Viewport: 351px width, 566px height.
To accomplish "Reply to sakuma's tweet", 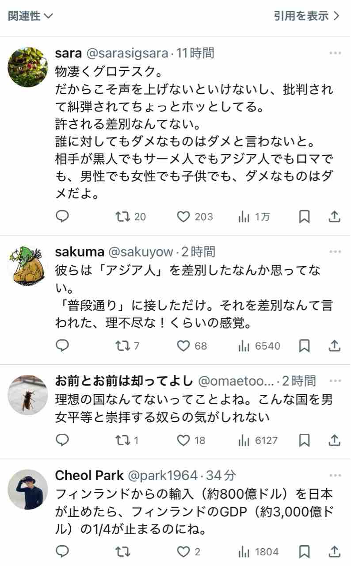I will 62,345.
